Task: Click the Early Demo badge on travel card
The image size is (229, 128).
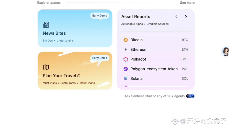Action: 100,58
